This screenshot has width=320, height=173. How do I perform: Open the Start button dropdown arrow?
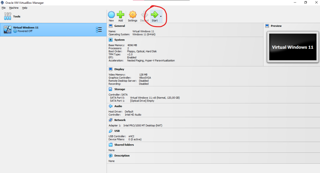click(x=161, y=17)
